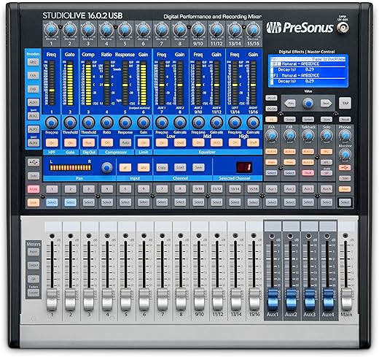
Task: Click the Gate Threshold encoder under meter 2
Action: (70, 122)
